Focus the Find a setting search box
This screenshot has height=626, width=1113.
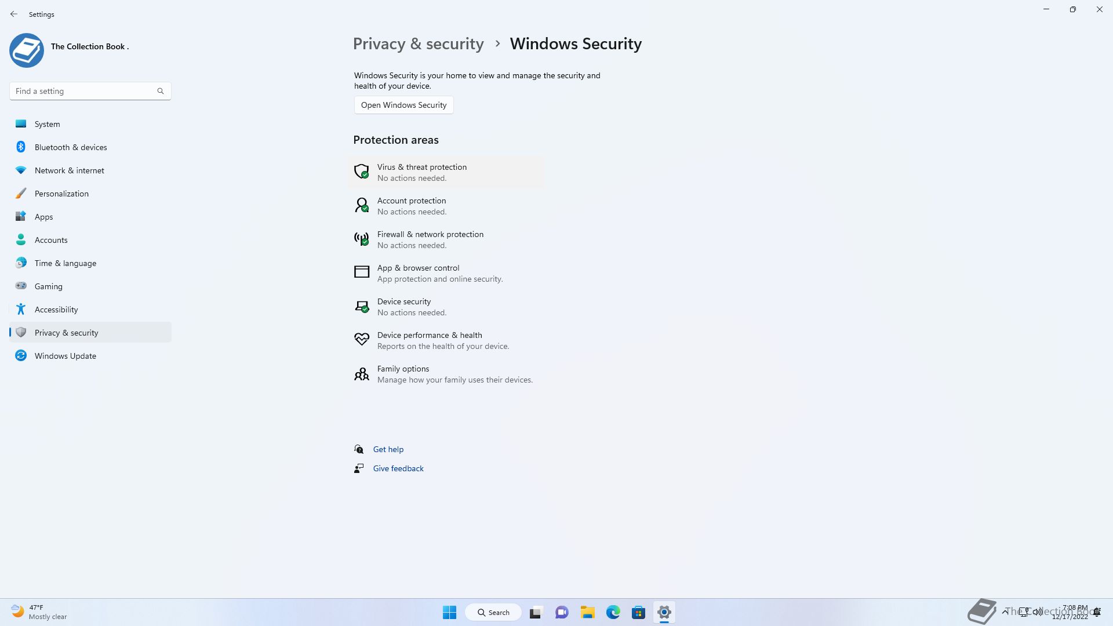(90, 91)
